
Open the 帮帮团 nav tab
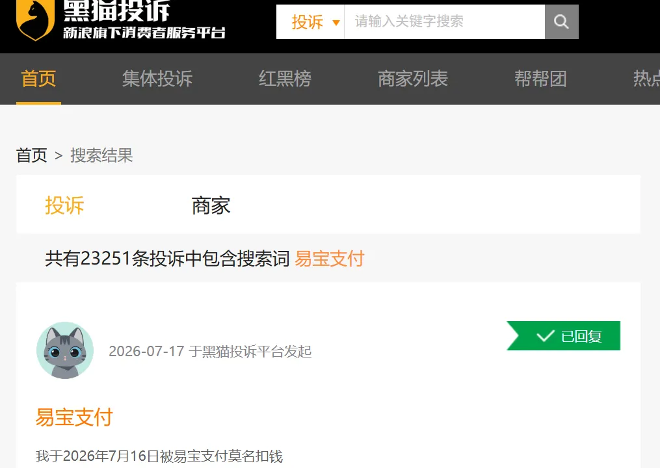540,79
